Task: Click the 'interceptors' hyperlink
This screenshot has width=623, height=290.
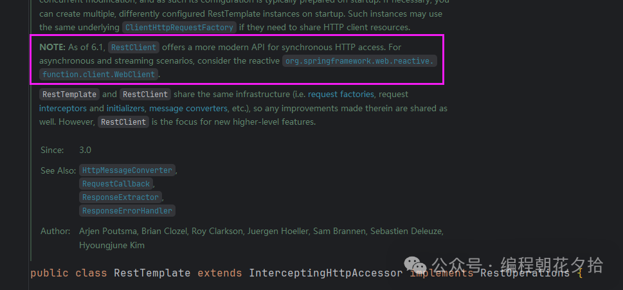Action: [x=63, y=108]
